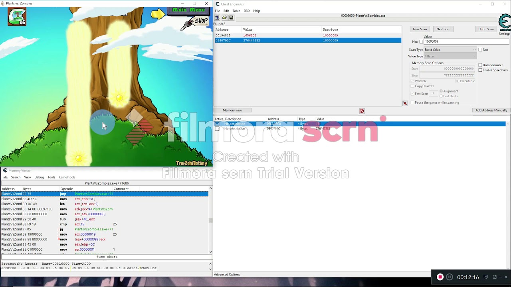Screen dimensions: 511x287
Task: Click the Next Scan button
Action: coord(443,29)
